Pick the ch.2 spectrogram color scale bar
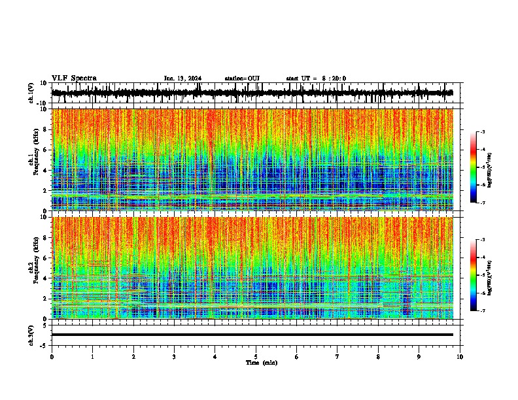The height and width of the screenshot is (400, 518). 474,275
